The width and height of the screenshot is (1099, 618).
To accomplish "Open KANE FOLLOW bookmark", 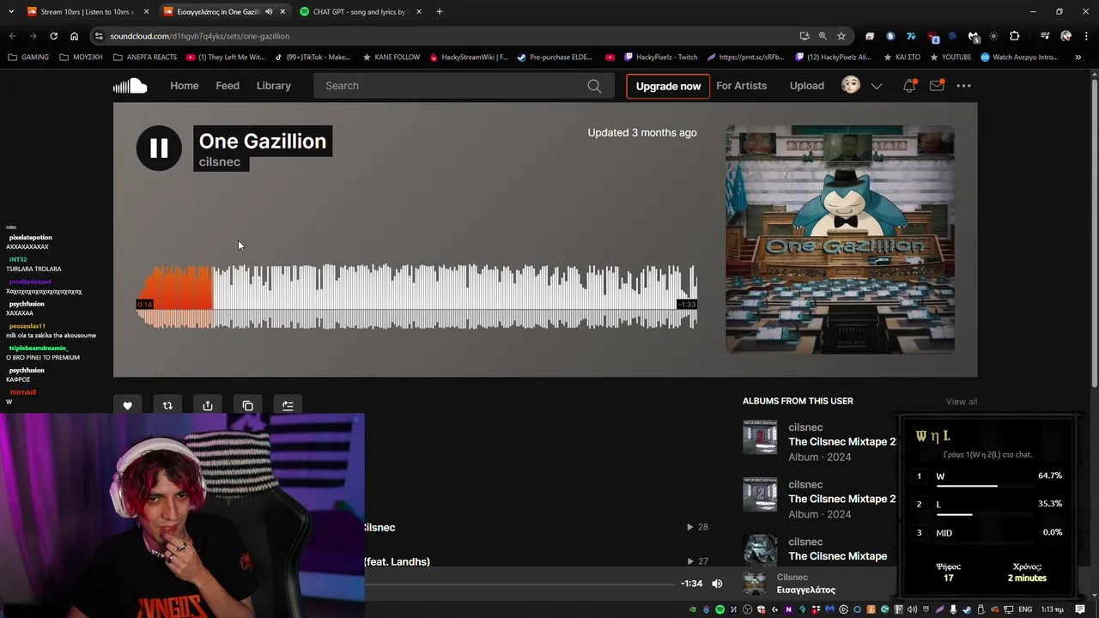I will pos(392,58).
